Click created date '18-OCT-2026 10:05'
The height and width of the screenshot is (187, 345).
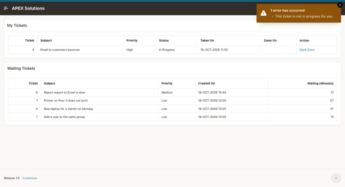tap(212, 101)
